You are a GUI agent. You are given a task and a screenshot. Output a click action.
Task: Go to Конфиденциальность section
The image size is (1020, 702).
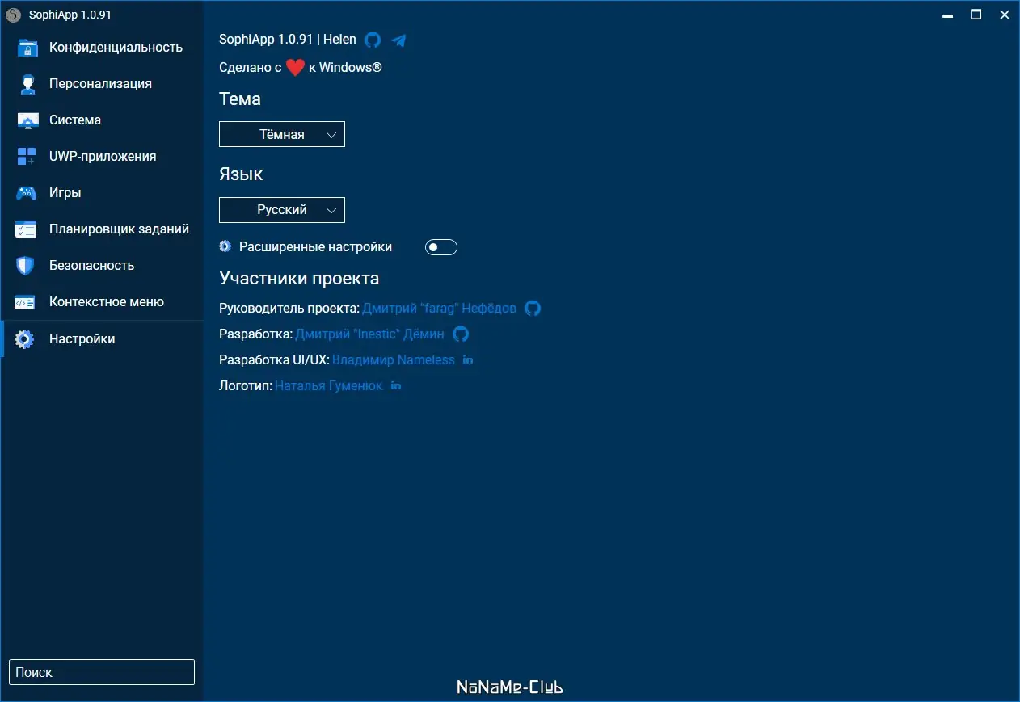pos(102,48)
